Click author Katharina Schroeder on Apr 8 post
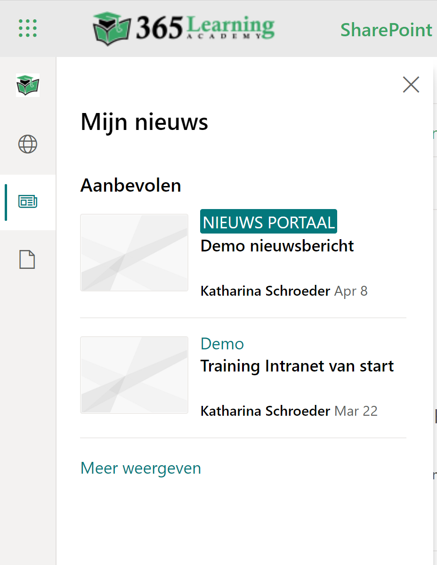The width and height of the screenshot is (437, 565). click(265, 291)
